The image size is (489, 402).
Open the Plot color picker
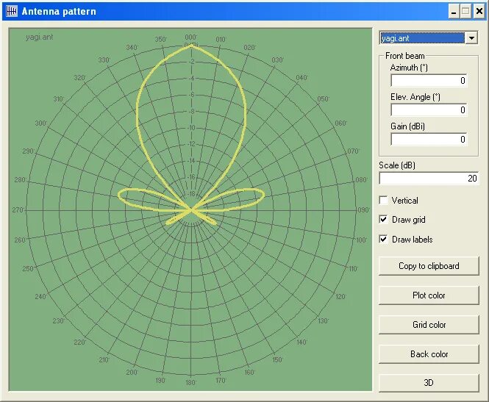coord(429,295)
